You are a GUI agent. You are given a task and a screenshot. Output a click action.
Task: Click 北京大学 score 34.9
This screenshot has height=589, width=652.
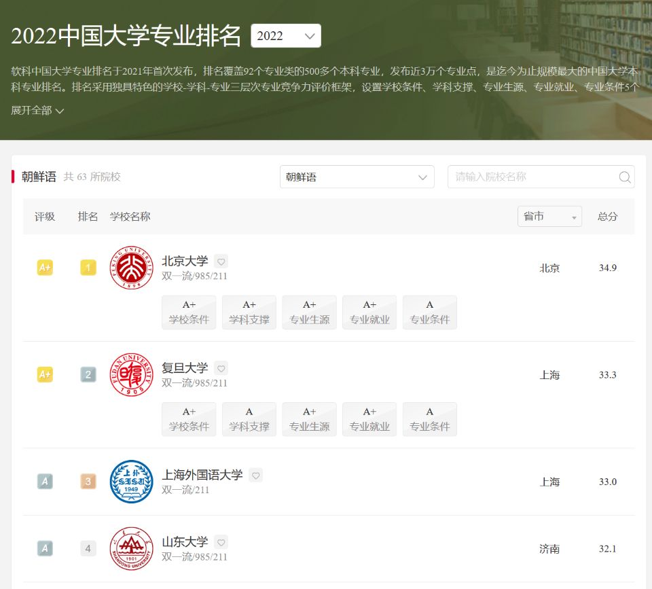pyautogui.click(x=607, y=268)
